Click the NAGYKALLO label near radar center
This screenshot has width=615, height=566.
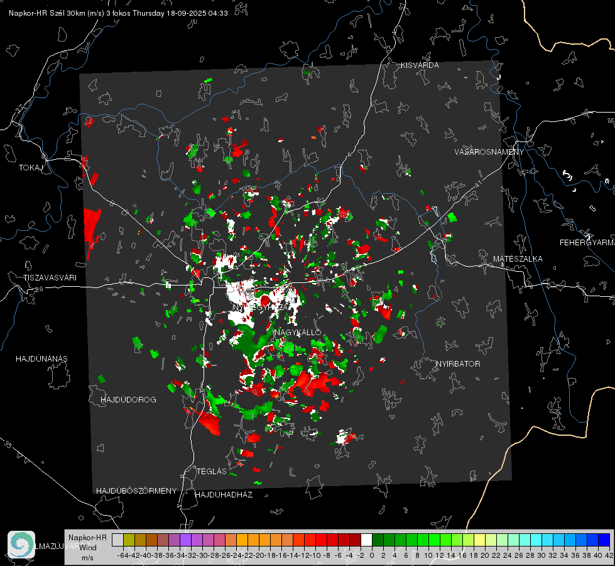(298, 332)
